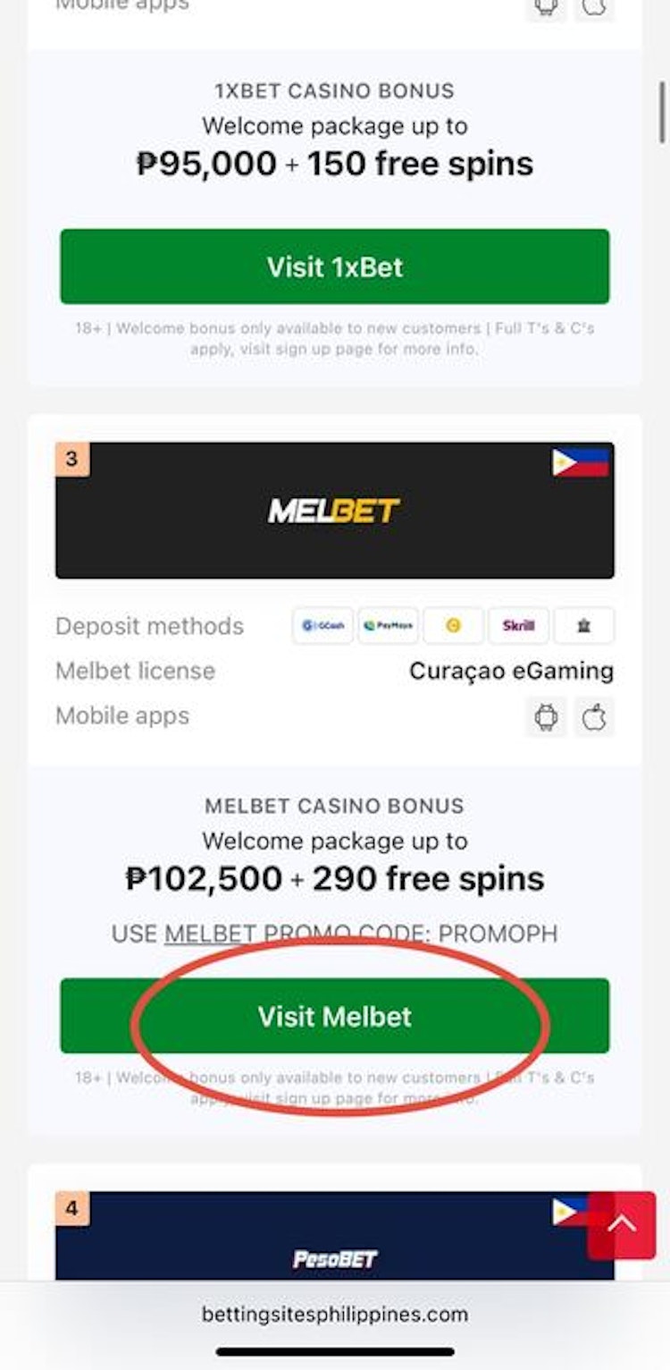This screenshot has height=1370, width=670.
Task: Tap the bettingsitesphilippines.com address bar
Action: pos(335,1315)
